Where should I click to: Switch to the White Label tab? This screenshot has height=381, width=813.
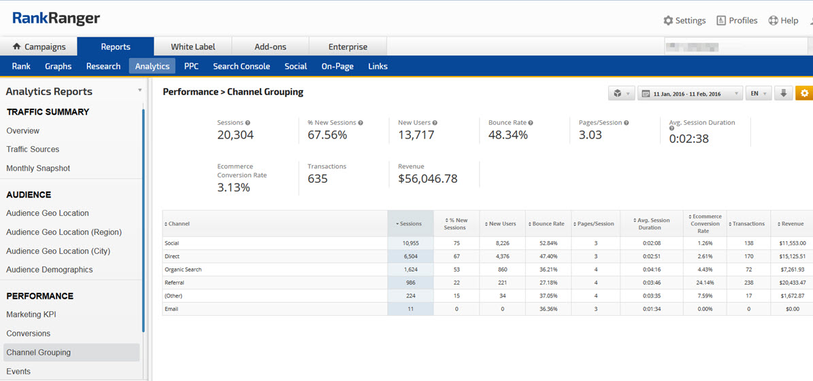point(193,47)
